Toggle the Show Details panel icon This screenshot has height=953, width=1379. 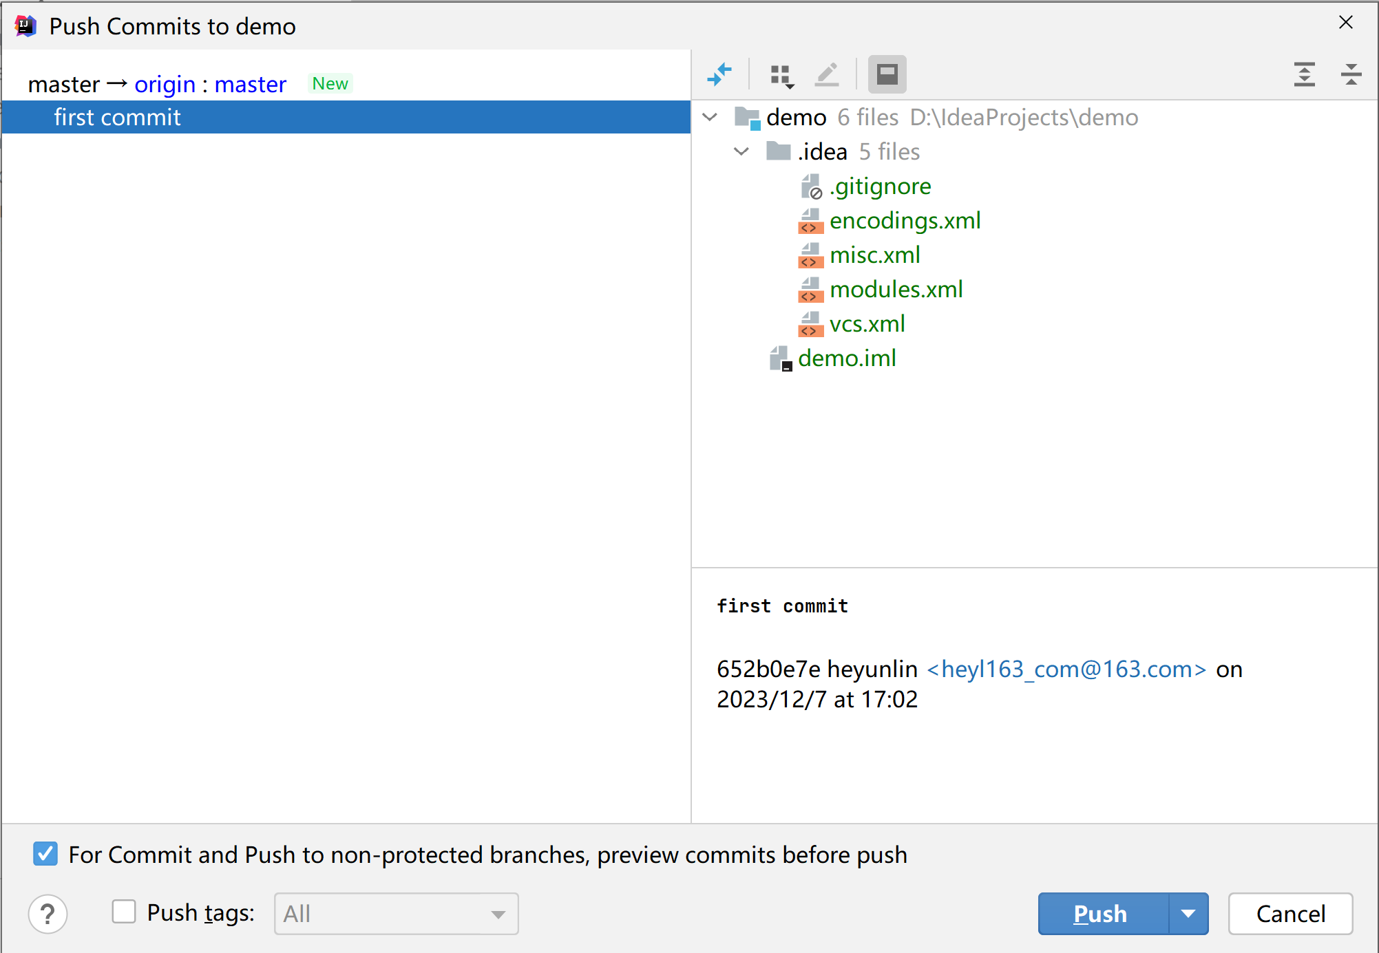(x=887, y=74)
